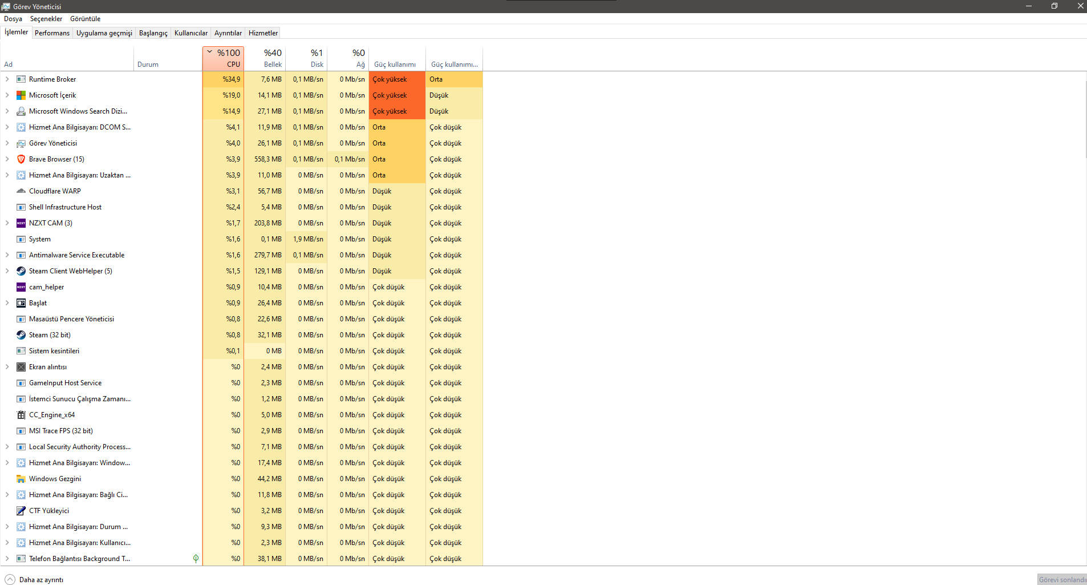The height and width of the screenshot is (585, 1087).
Task: Click the Görev Yöneticisi process row icon
Action: point(21,143)
